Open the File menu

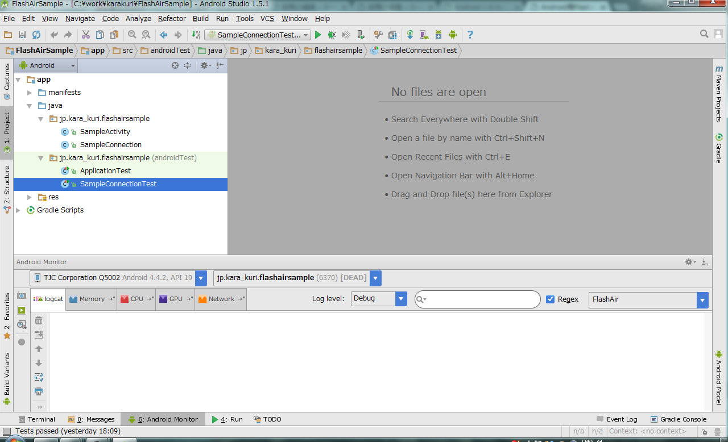click(9, 19)
